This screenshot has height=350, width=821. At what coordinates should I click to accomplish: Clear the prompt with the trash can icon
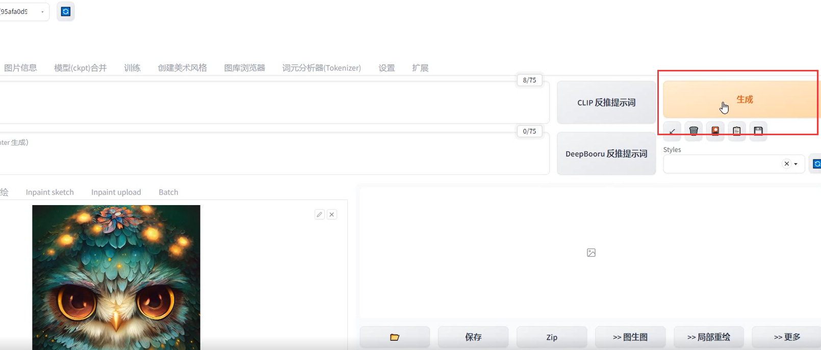(694, 131)
